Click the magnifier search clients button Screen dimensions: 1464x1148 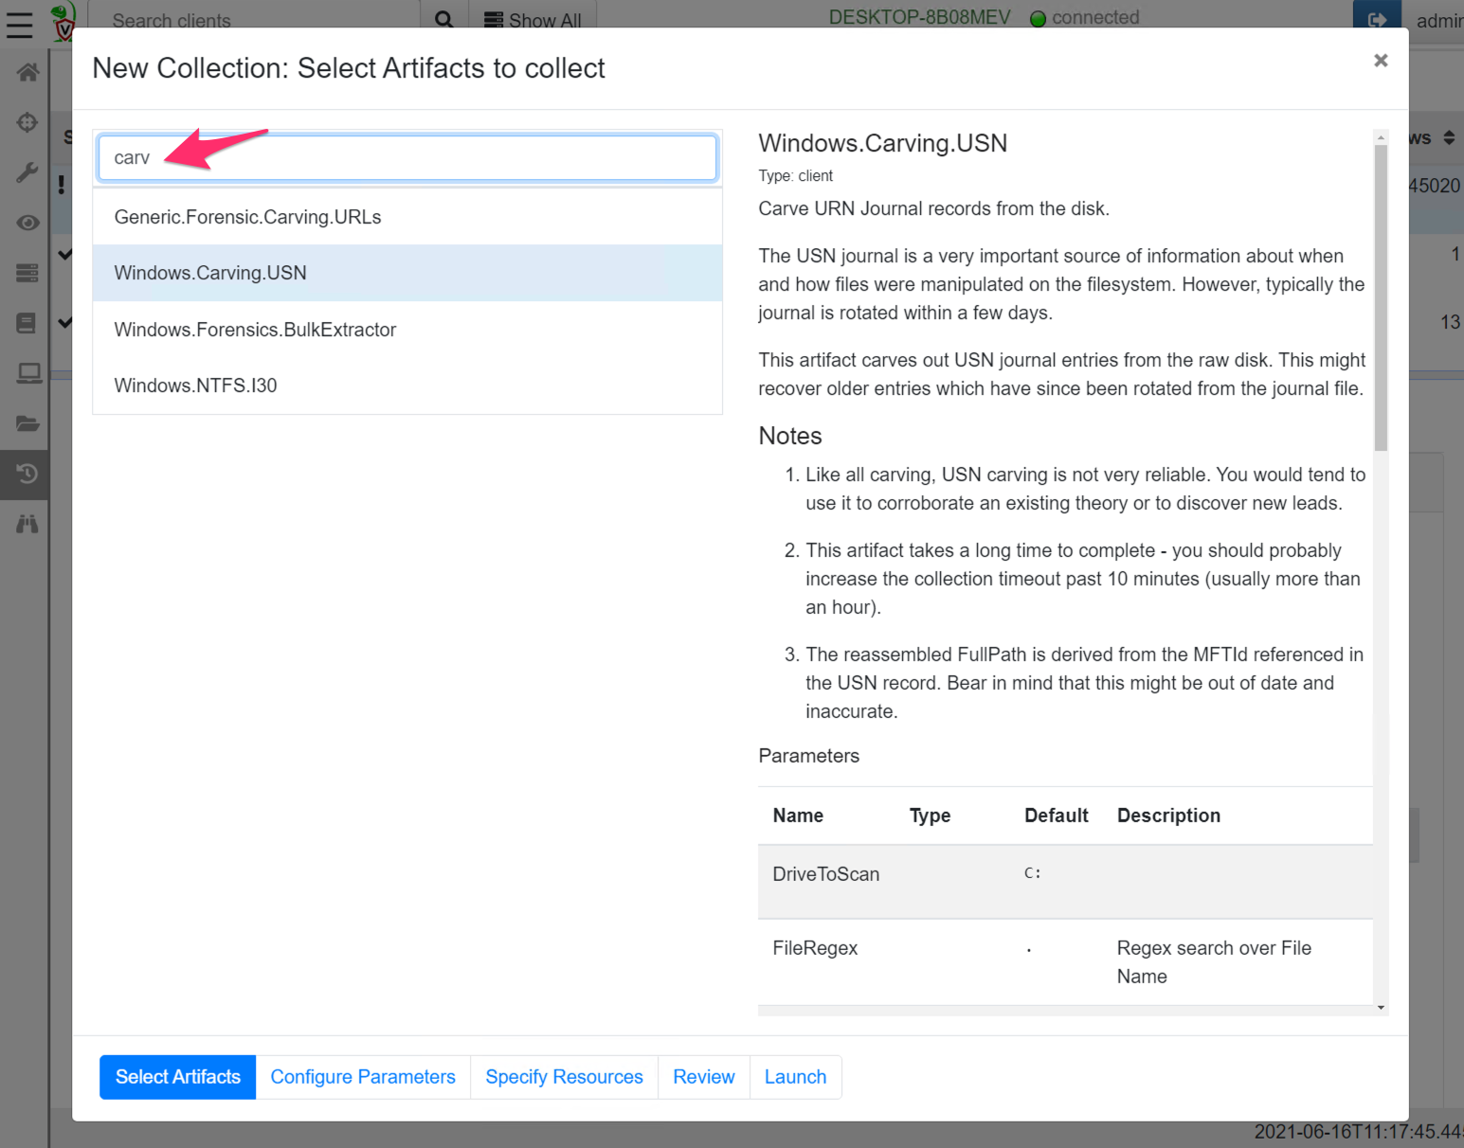click(443, 20)
